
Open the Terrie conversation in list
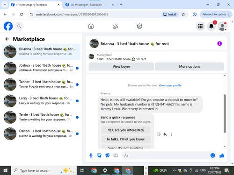click(x=41, y=117)
